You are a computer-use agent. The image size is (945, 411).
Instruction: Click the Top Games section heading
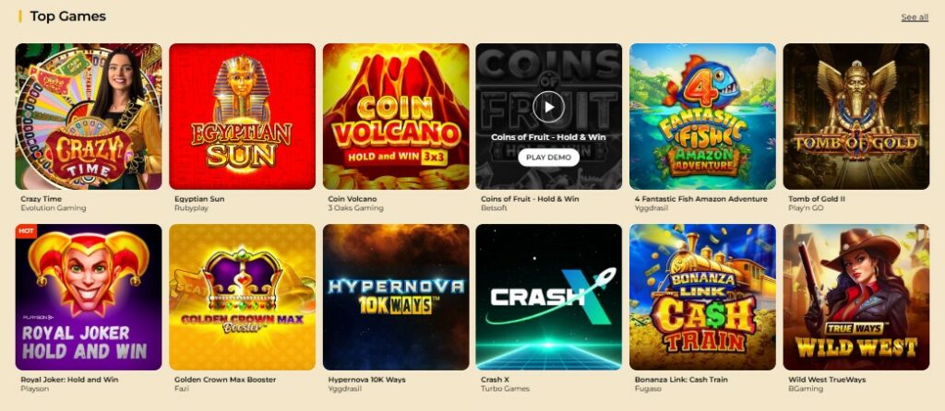click(68, 17)
